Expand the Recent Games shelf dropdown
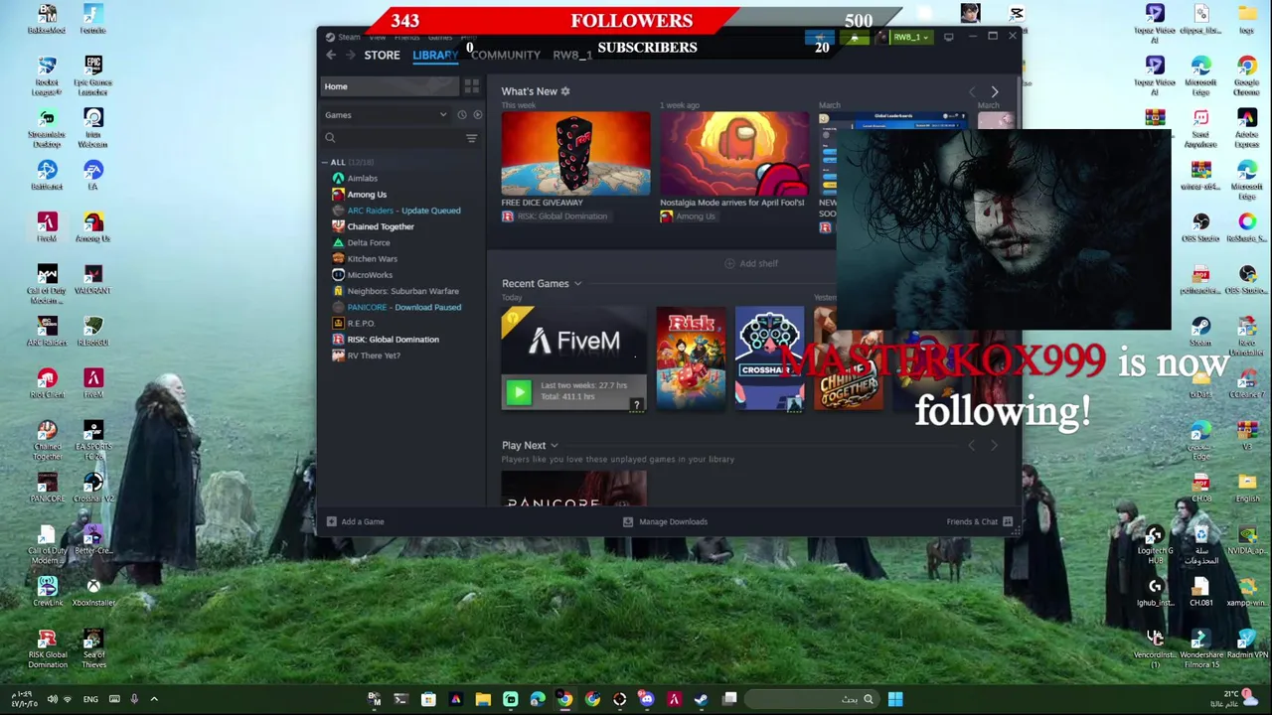The width and height of the screenshot is (1272, 715). (577, 284)
